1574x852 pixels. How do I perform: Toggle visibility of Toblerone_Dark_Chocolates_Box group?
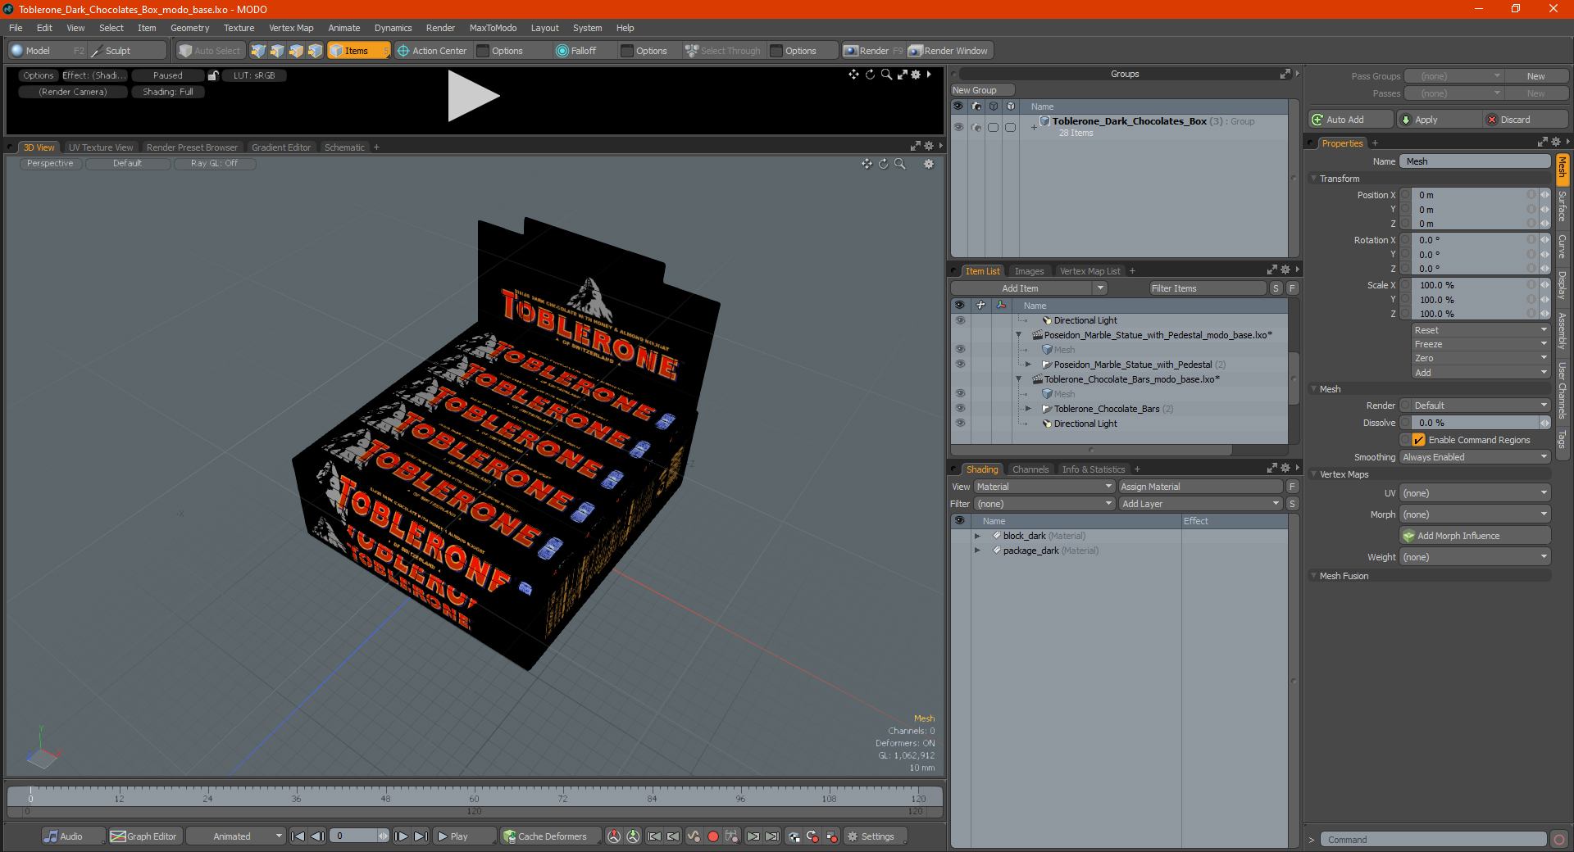point(958,127)
